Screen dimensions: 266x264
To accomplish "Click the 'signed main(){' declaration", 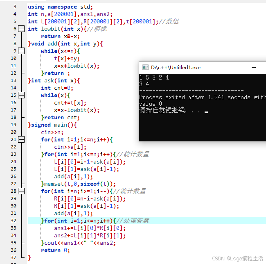I will tap(54, 125).
